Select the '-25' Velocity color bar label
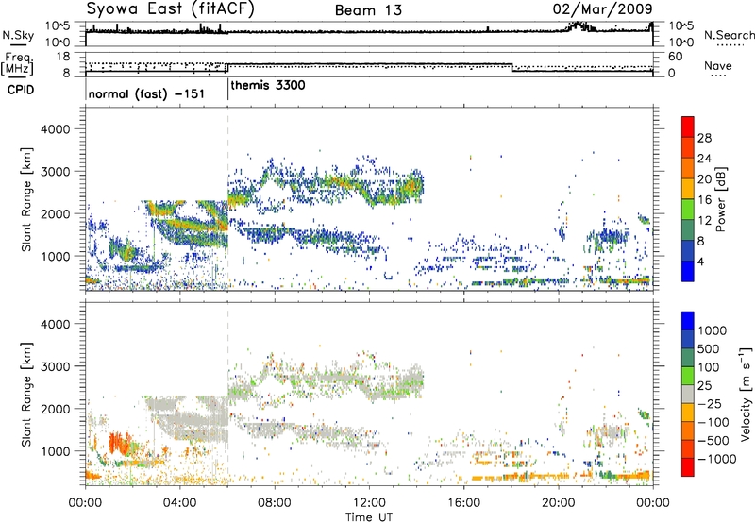Viewport: 755px width, 523px height. [x=710, y=403]
